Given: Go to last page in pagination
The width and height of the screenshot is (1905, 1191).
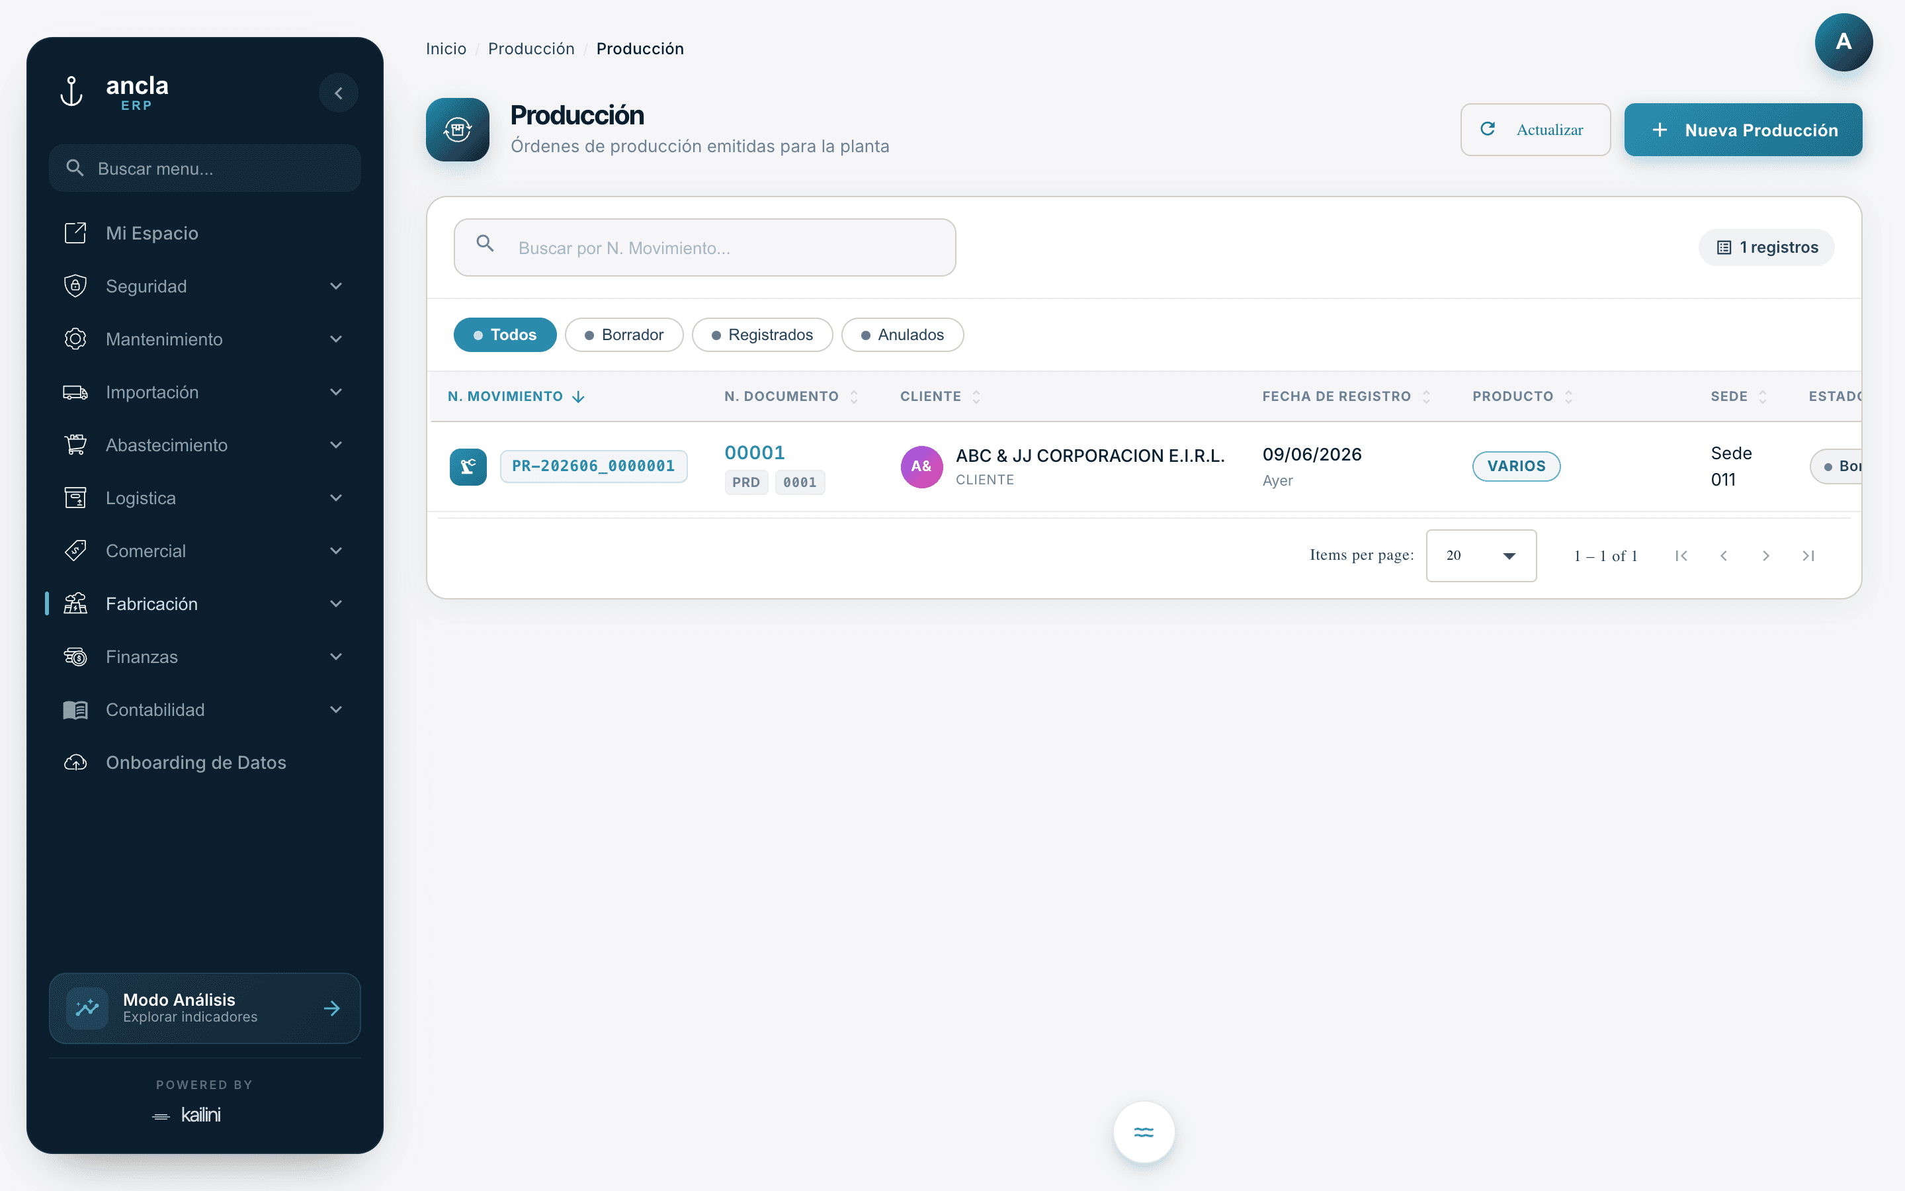Looking at the screenshot, I should [x=1809, y=556].
